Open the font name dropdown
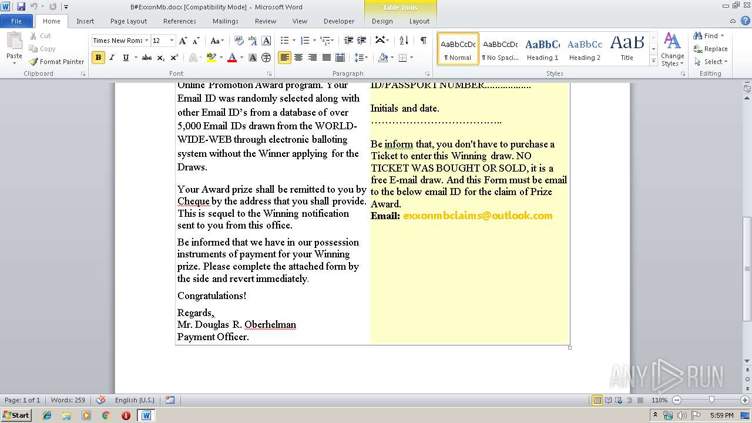This screenshot has width=752, height=423. tap(147, 41)
